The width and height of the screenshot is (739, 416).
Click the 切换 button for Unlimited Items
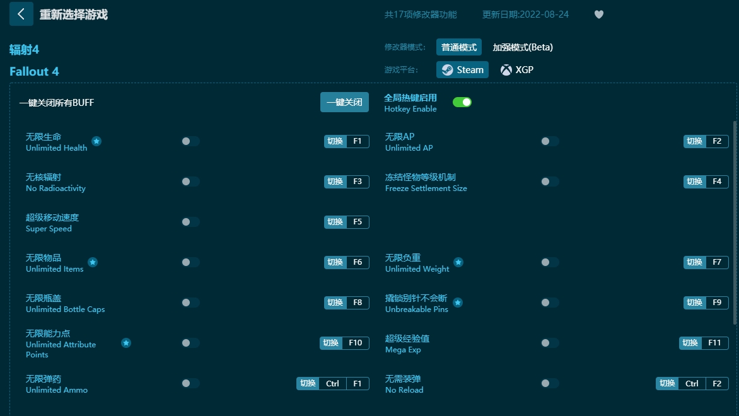point(335,262)
